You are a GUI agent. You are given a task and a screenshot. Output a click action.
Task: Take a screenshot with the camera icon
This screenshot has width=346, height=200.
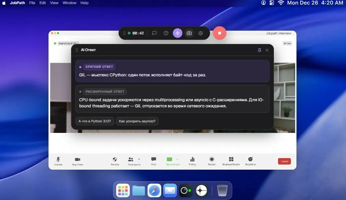[x=189, y=33]
